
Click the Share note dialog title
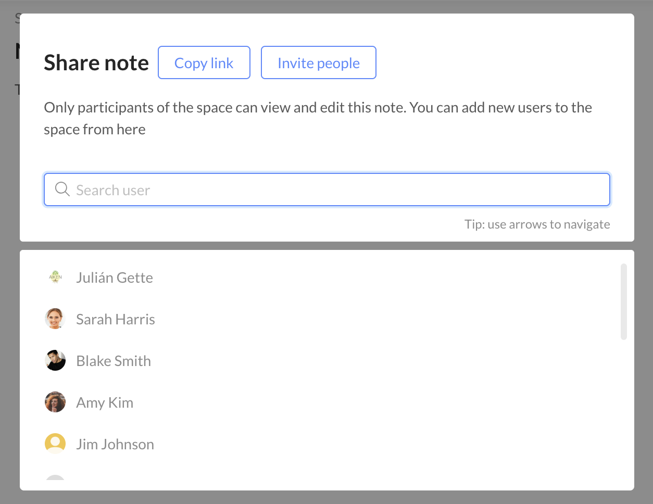(96, 62)
